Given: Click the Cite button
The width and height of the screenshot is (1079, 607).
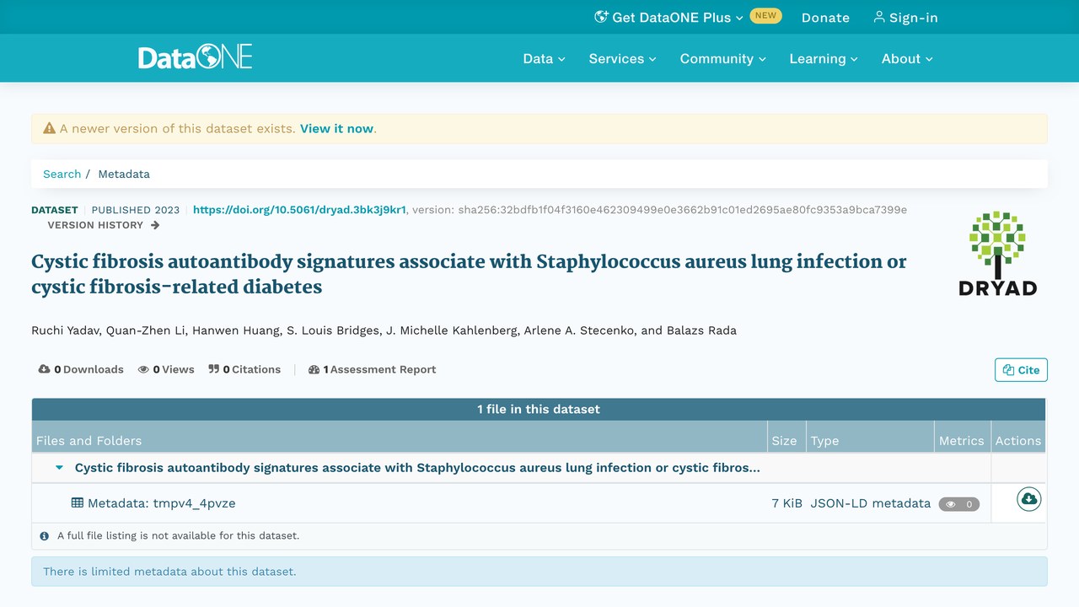Looking at the screenshot, I should point(1021,370).
